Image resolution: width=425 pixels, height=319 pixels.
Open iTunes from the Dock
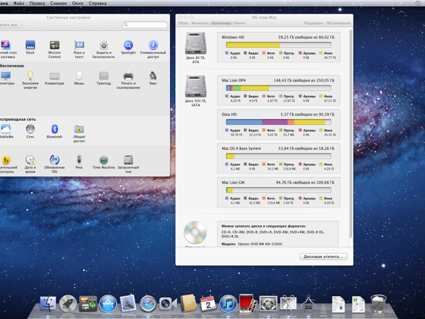228,303
